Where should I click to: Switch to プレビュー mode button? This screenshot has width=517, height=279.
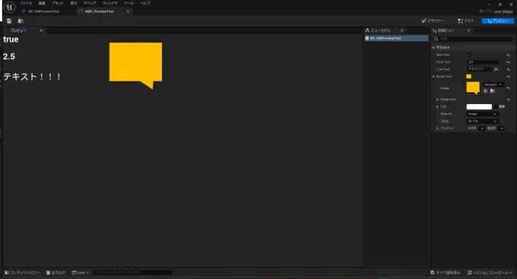(x=498, y=21)
